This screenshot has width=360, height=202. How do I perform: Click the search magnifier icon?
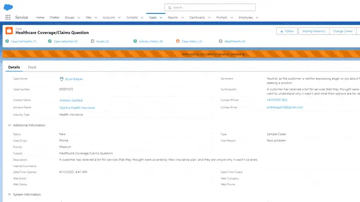pyautogui.click(x=170, y=8)
